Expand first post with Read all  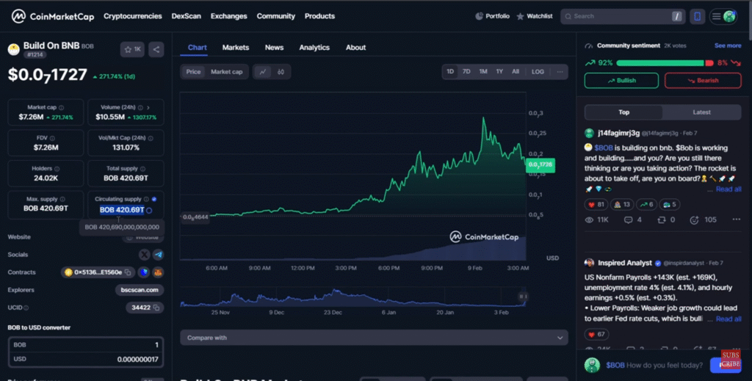coord(728,189)
